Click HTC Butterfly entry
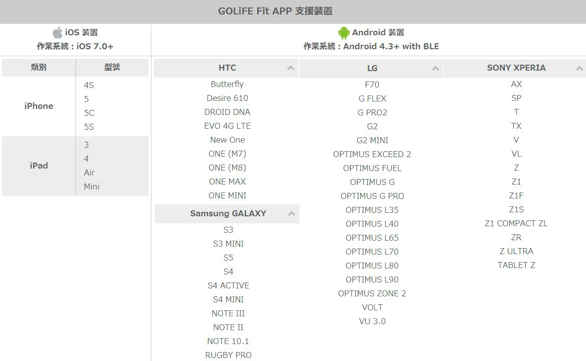This screenshot has width=586, height=361. 227,84
